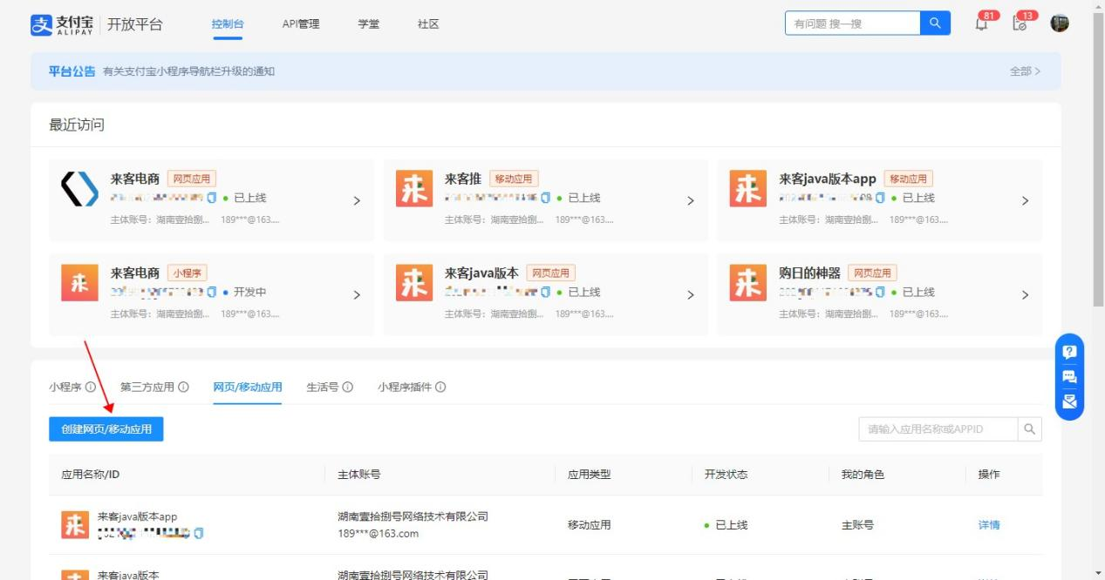The height and width of the screenshot is (580, 1105).
Task: Click the help info icon beside 小程序 tab
Action: [x=91, y=388]
